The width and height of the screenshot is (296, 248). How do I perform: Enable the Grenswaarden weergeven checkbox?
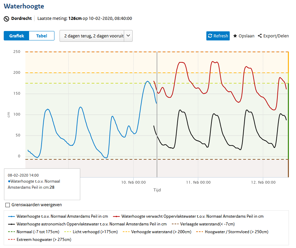coord(7,205)
